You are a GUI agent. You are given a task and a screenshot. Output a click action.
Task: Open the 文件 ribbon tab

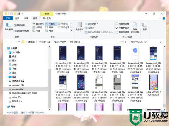pyautogui.click(x=8, y=18)
